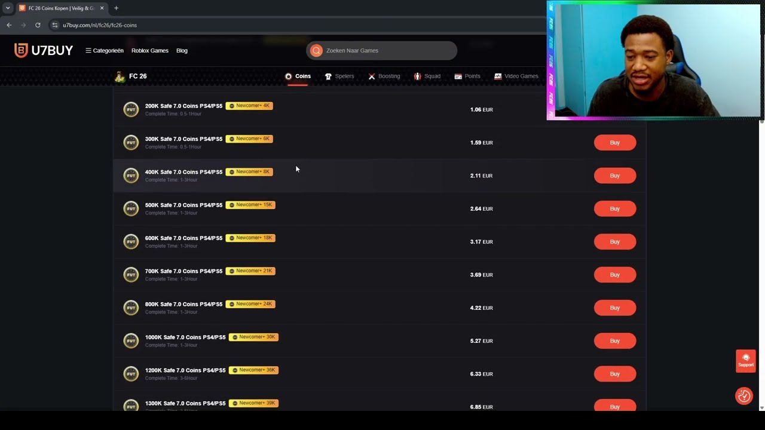The image size is (765, 430).
Task: Buy the 1200K Safe 7.0 Coins offer
Action: [x=615, y=374]
